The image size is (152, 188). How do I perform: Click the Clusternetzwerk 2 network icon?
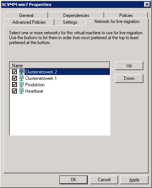tap(21, 72)
